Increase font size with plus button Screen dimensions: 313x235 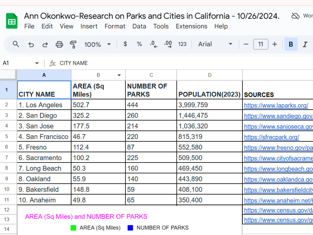pos(275,44)
